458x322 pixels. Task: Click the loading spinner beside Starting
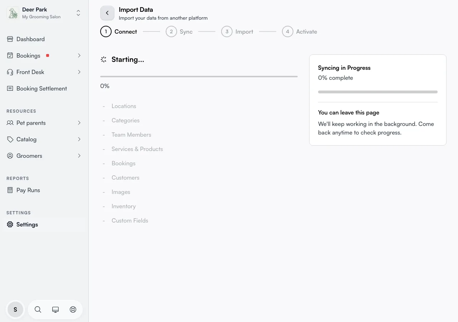click(x=103, y=59)
